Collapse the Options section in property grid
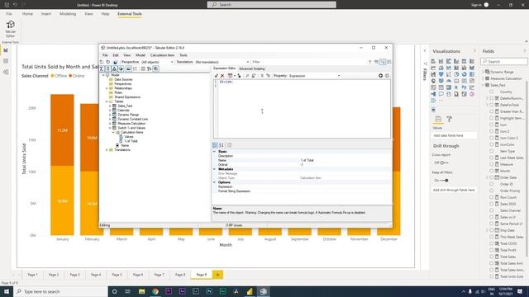This screenshot has height=297, width=529. pyautogui.click(x=215, y=182)
